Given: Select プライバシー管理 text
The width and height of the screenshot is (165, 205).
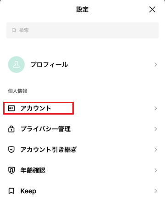Looking at the screenshot, I should click(46, 129).
